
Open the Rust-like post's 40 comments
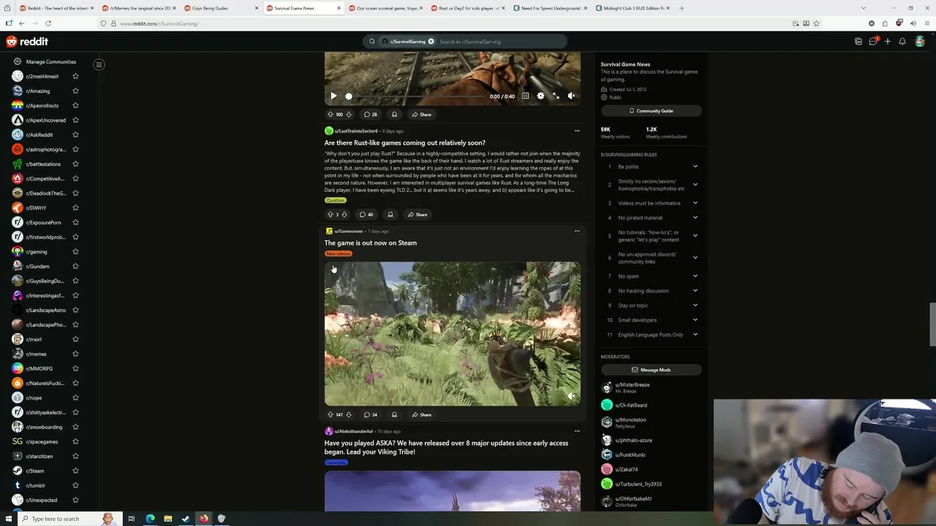(366, 215)
